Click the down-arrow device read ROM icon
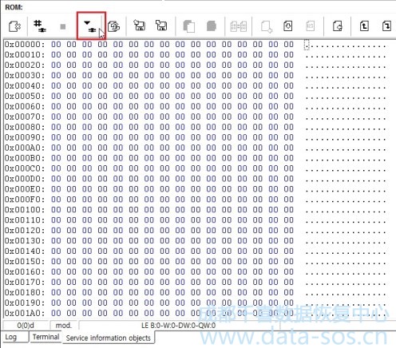Image resolution: width=396 pixels, height=348 pixels. 90,26
